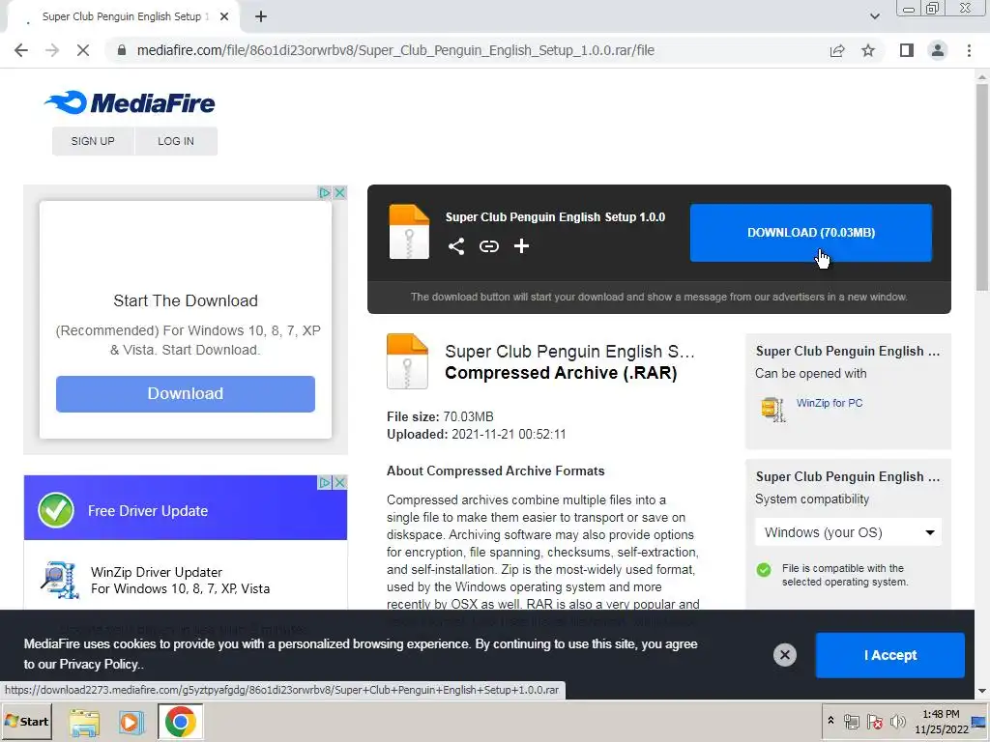Click the page vertical scrollbar thumb

click(982, 187)
